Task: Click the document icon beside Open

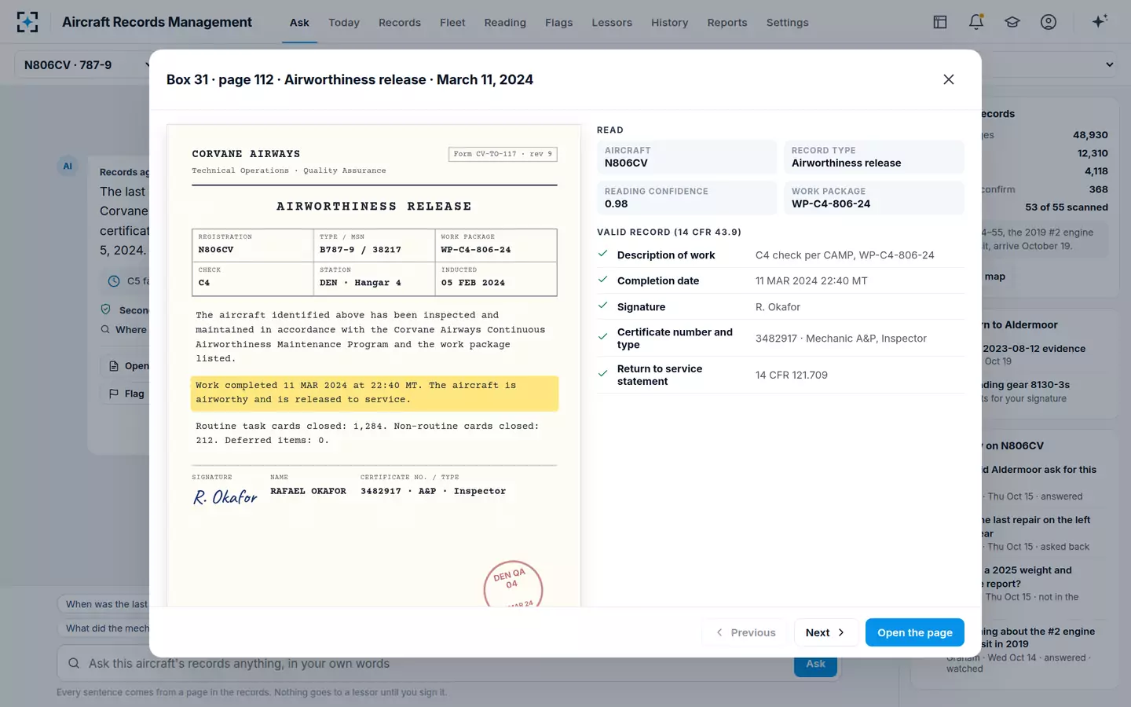Action: [x=114, y=366]
